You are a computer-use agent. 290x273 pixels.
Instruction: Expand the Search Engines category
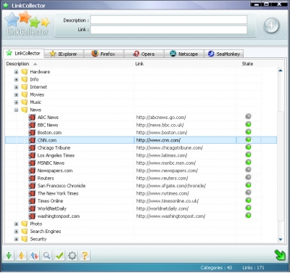pyautogui.click(x=16, y=232)
